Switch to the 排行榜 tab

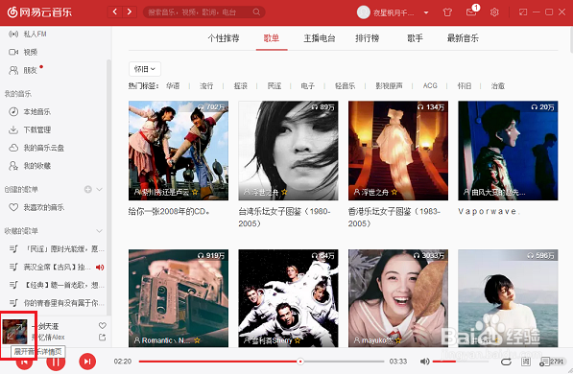point(368,38)
